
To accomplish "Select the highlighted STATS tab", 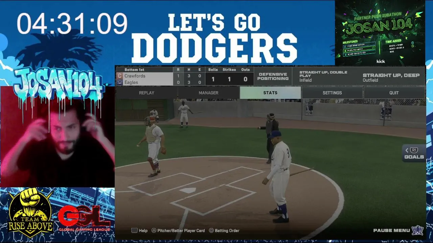I will (270, 92).
